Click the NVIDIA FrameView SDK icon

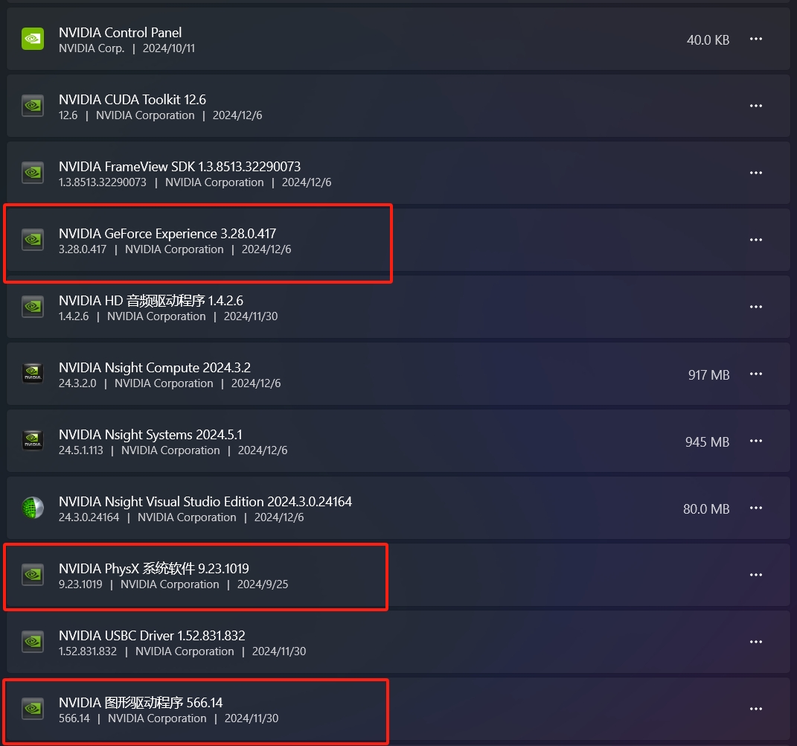click(x=33, y=173)
